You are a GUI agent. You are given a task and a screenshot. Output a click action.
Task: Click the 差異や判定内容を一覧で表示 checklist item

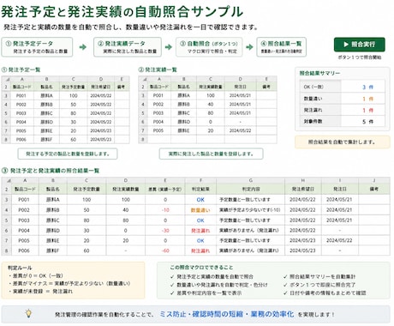(206, 293)
